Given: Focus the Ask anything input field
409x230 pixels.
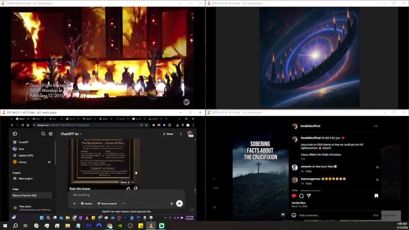Looking at the screenshot, I should (126, 195).
